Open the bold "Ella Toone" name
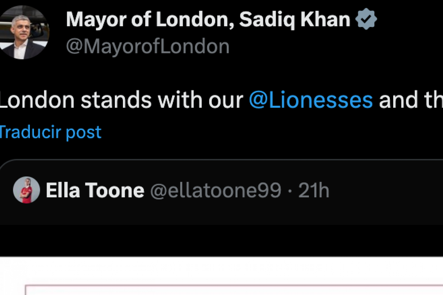 tap(95, 190)
